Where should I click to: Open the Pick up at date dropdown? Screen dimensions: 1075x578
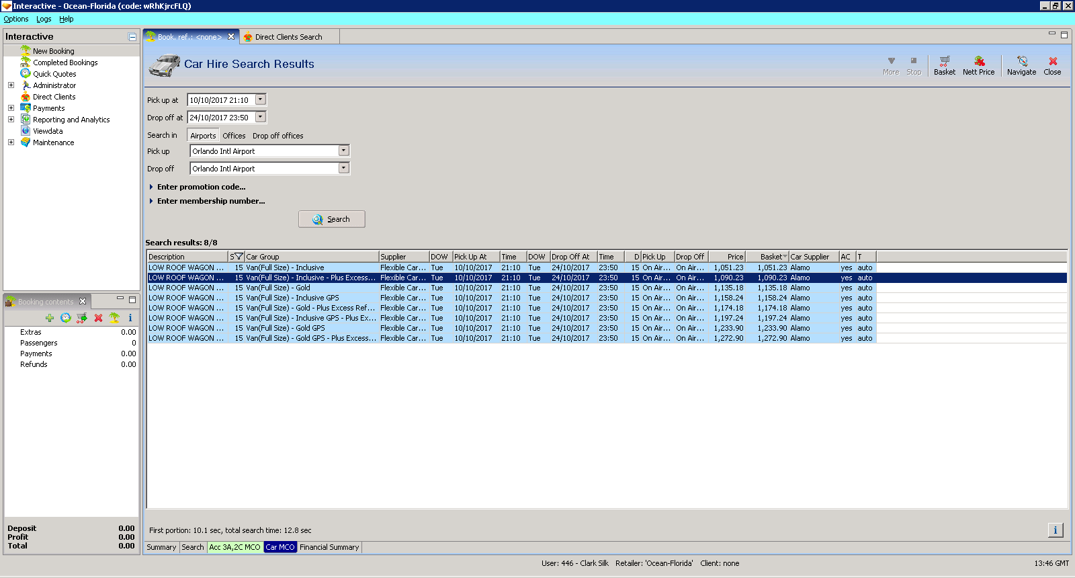tap(261, 99)
